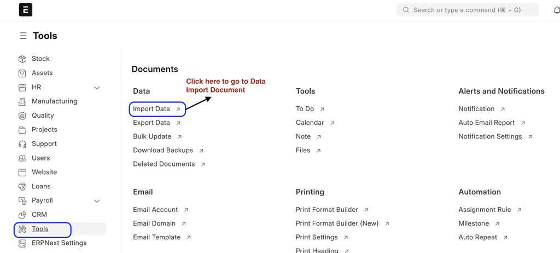
Task: Click the Loans icon in sidebar
Action: 22,187
